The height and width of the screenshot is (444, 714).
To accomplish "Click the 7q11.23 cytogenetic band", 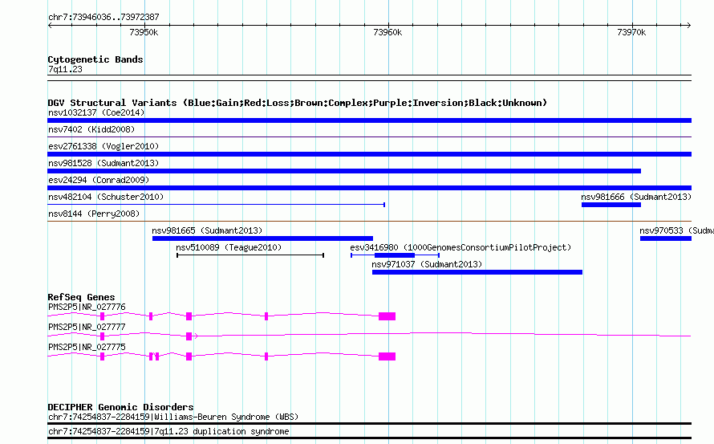I will tap(369, 78).
